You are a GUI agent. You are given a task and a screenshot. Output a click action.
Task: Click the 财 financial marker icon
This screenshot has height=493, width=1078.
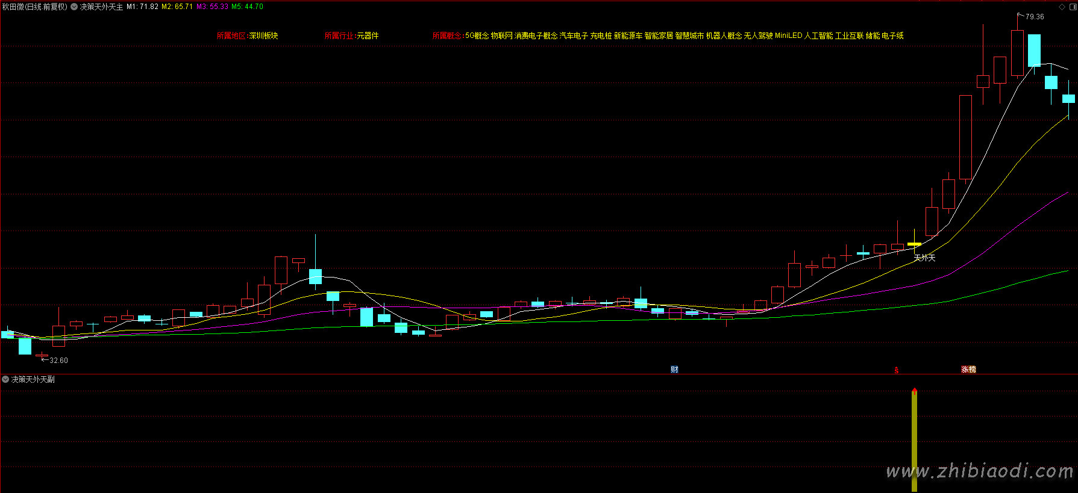tap(674, 370)
